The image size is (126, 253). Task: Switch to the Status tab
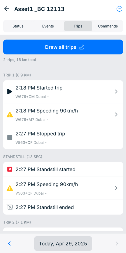[x=18, y=26]
